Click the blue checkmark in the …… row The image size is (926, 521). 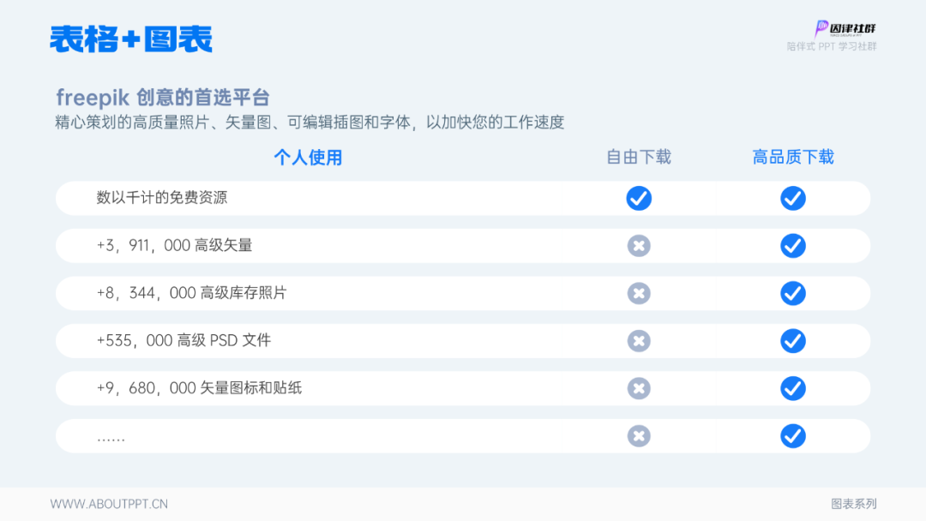coord(792,436)
